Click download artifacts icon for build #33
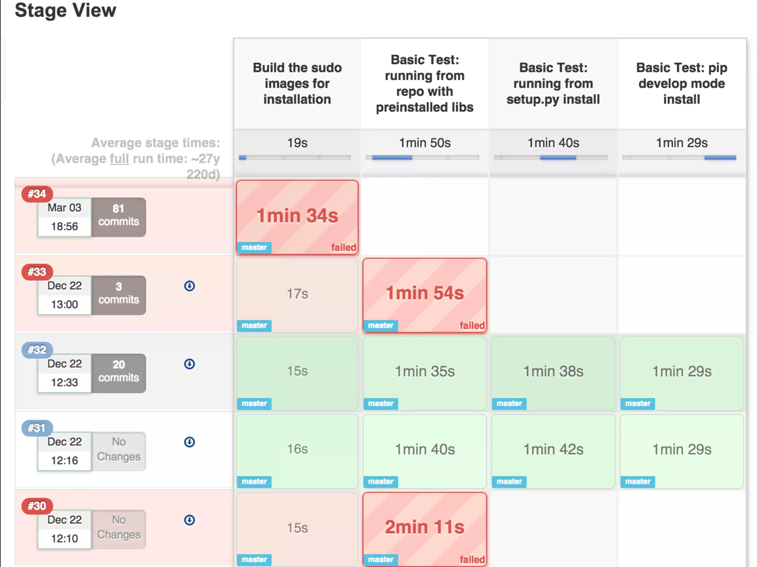The height and width of the screenshot is (567, 757). coord(189,286)
